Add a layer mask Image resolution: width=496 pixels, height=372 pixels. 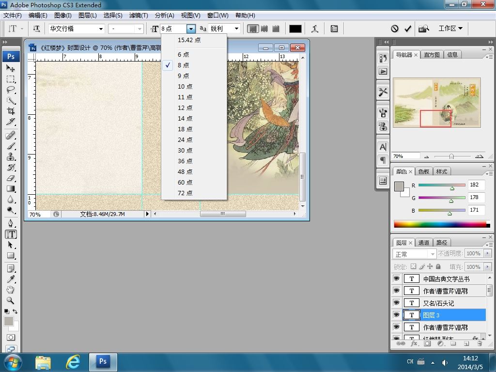[x=427, y=343]
